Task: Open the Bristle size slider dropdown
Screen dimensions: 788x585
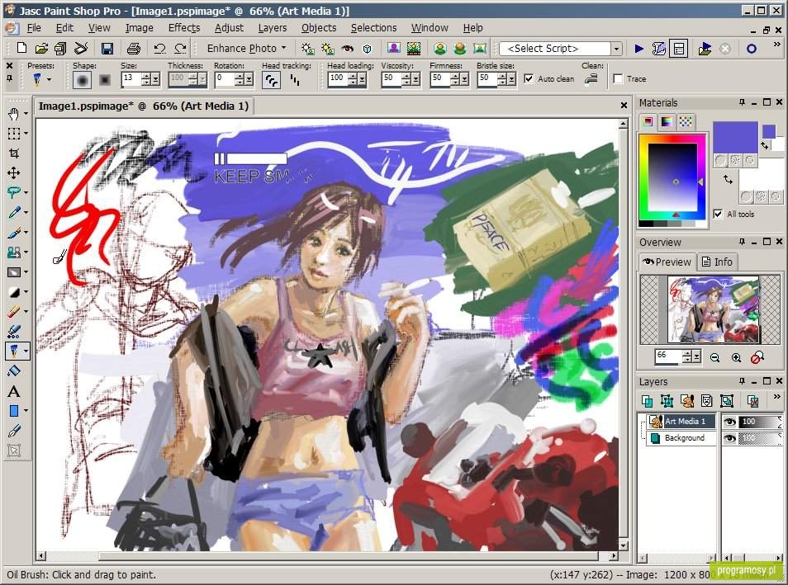Action: 511,79
